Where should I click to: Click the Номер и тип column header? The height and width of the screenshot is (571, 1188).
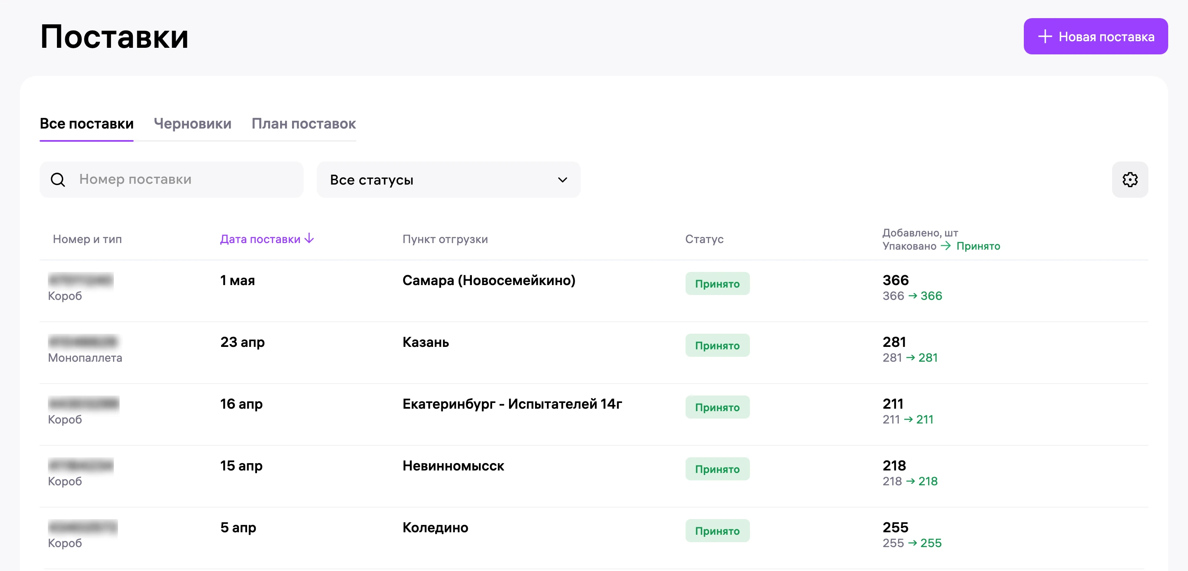click(87, 239)
